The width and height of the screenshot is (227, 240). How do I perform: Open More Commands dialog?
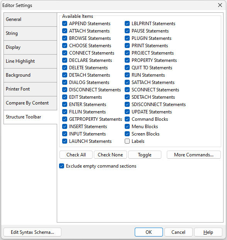click(194, 155)
